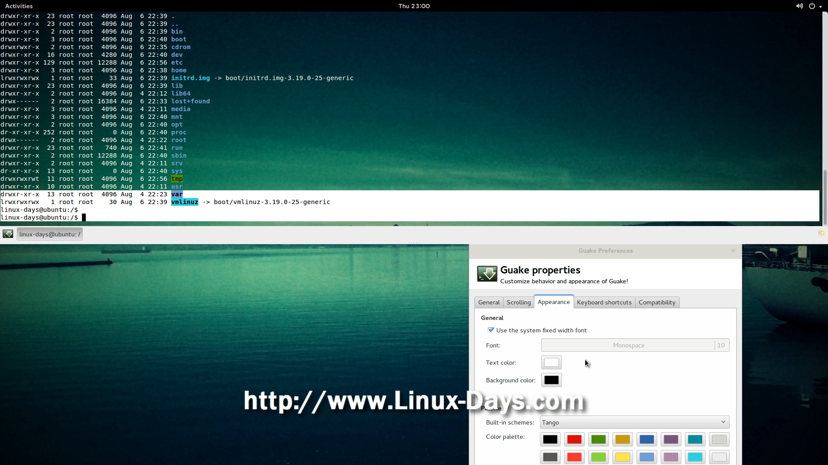Click the lost+found directory name
The image size is (828, 465).
tap(190, 101)
